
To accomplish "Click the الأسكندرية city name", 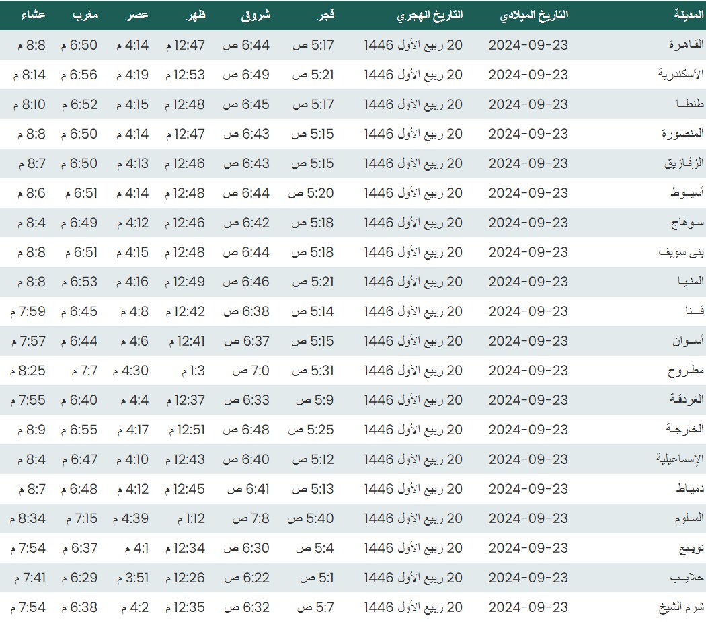I will 680,75.
